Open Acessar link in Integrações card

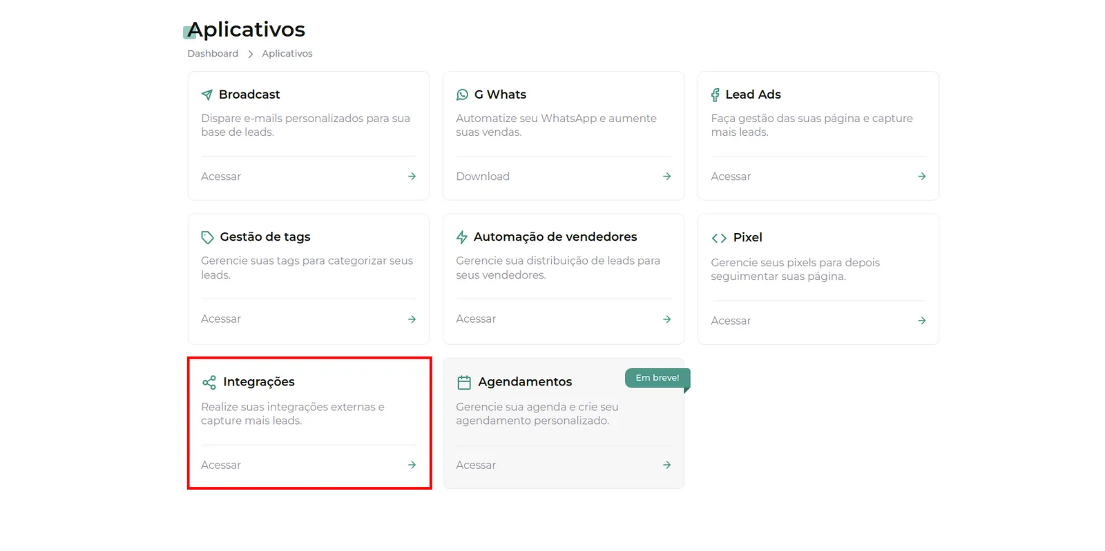221,465
